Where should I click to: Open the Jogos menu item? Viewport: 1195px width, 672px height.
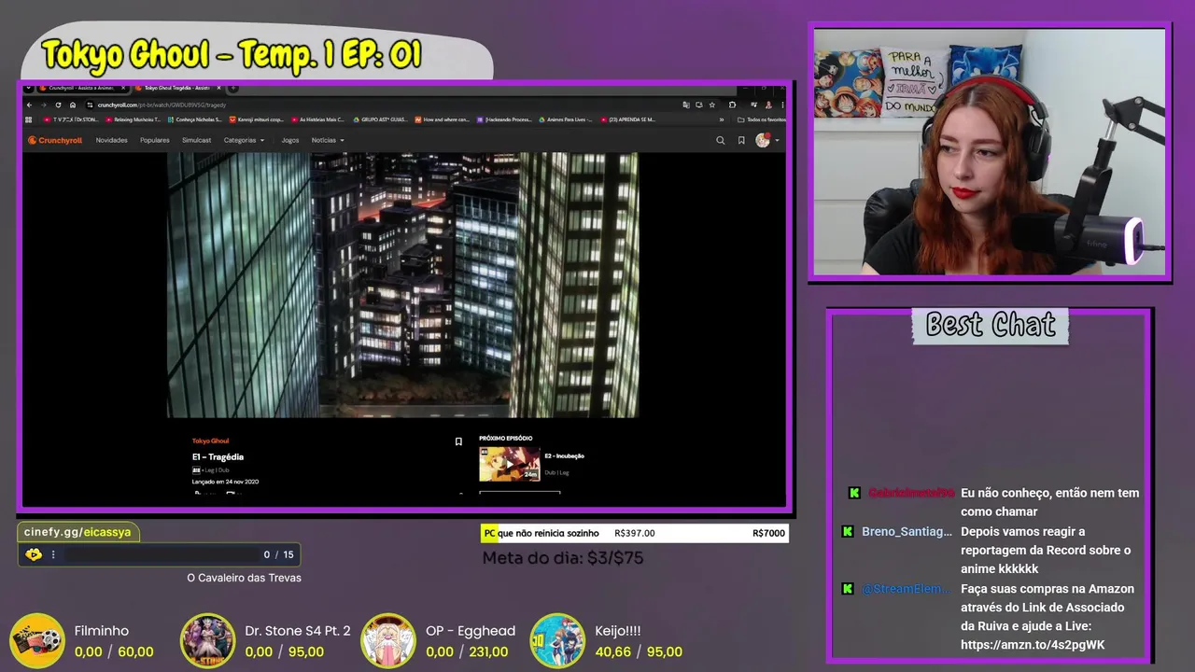pyautogui.click(x=290, y=140)
